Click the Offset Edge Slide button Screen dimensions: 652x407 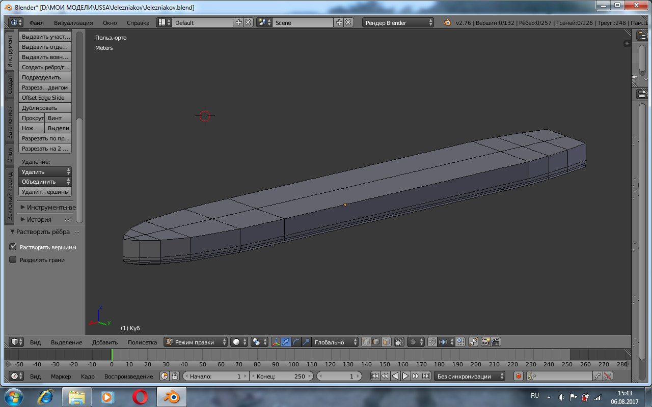45,98
